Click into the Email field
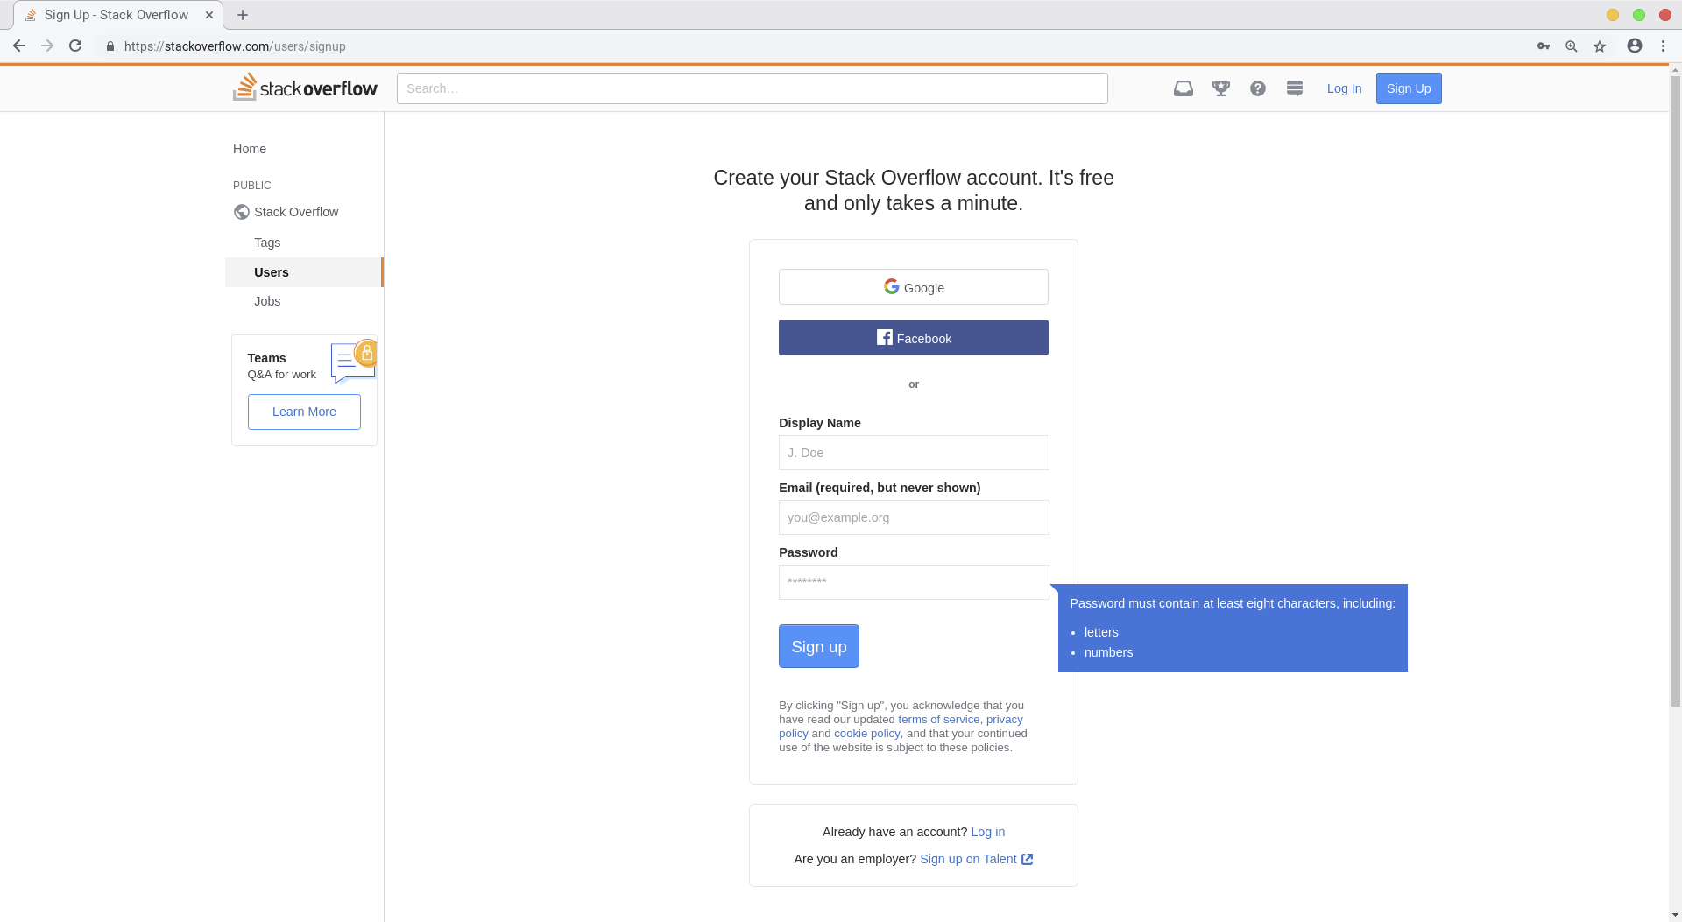 [914, 517]
